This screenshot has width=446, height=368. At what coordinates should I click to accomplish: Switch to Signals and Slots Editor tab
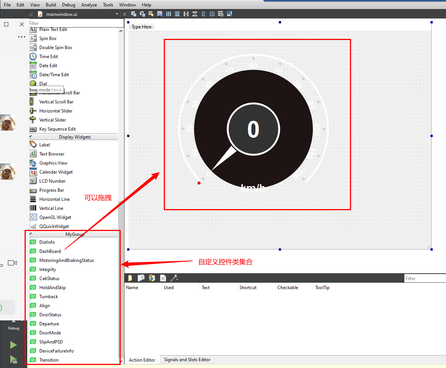pos(187,359)
